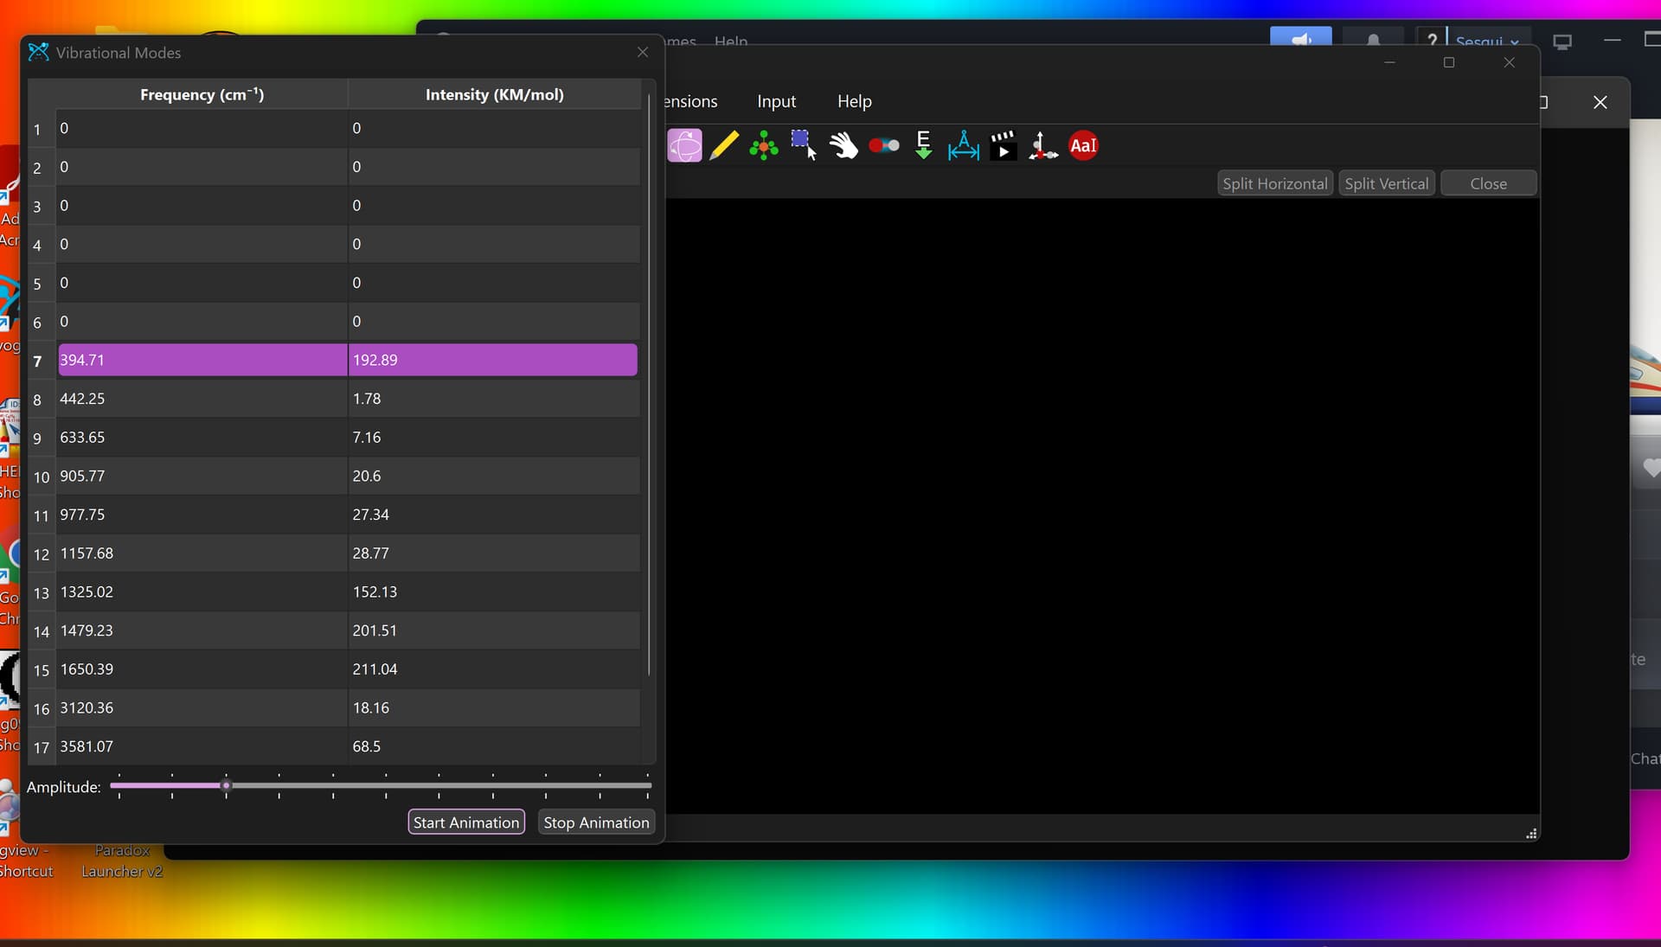Pick the hand Manipulate tool
This screenshot has height=947, width=1661.
point(843,145)
